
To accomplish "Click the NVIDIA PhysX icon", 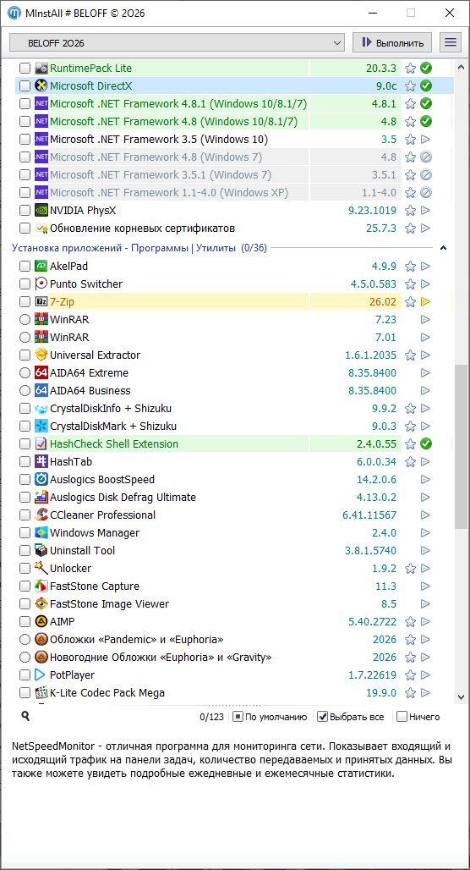I will click(41, 210).
